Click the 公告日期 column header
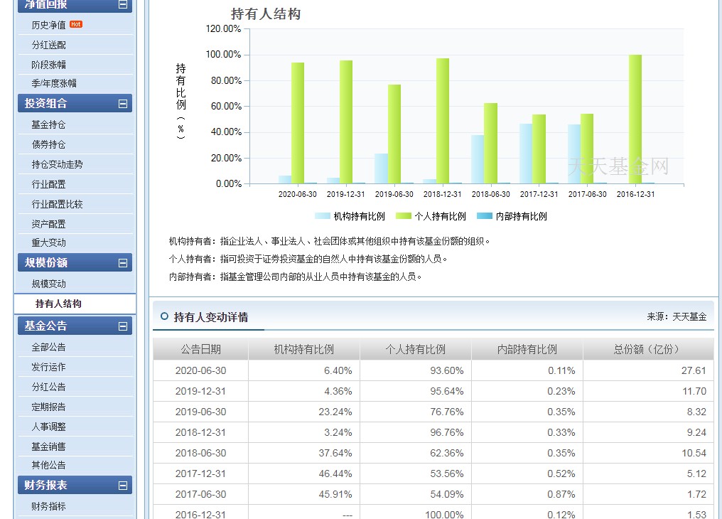Screen dimensions: 722x519 coord(201,349)
